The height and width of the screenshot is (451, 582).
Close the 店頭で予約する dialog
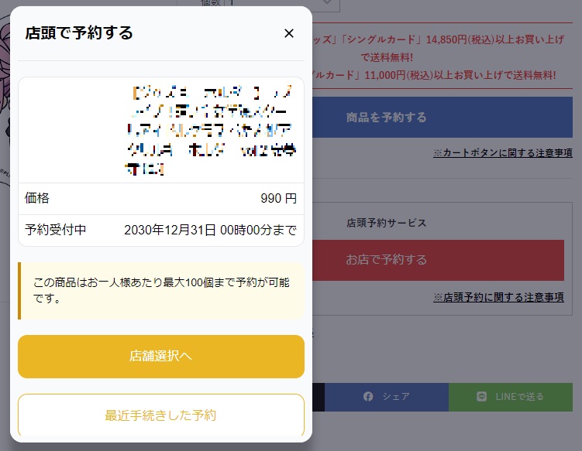click(289, 33)
